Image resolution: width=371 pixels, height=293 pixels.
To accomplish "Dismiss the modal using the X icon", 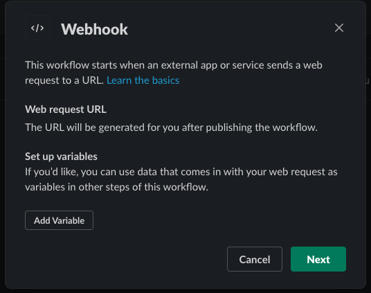I will click(x=339, y=28).
